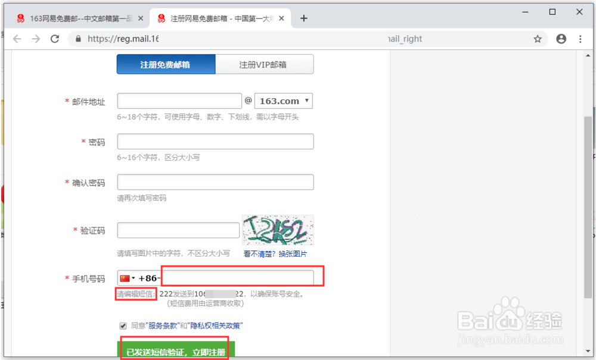
Task: Focus the 验证码 input box
Action: 178,230
